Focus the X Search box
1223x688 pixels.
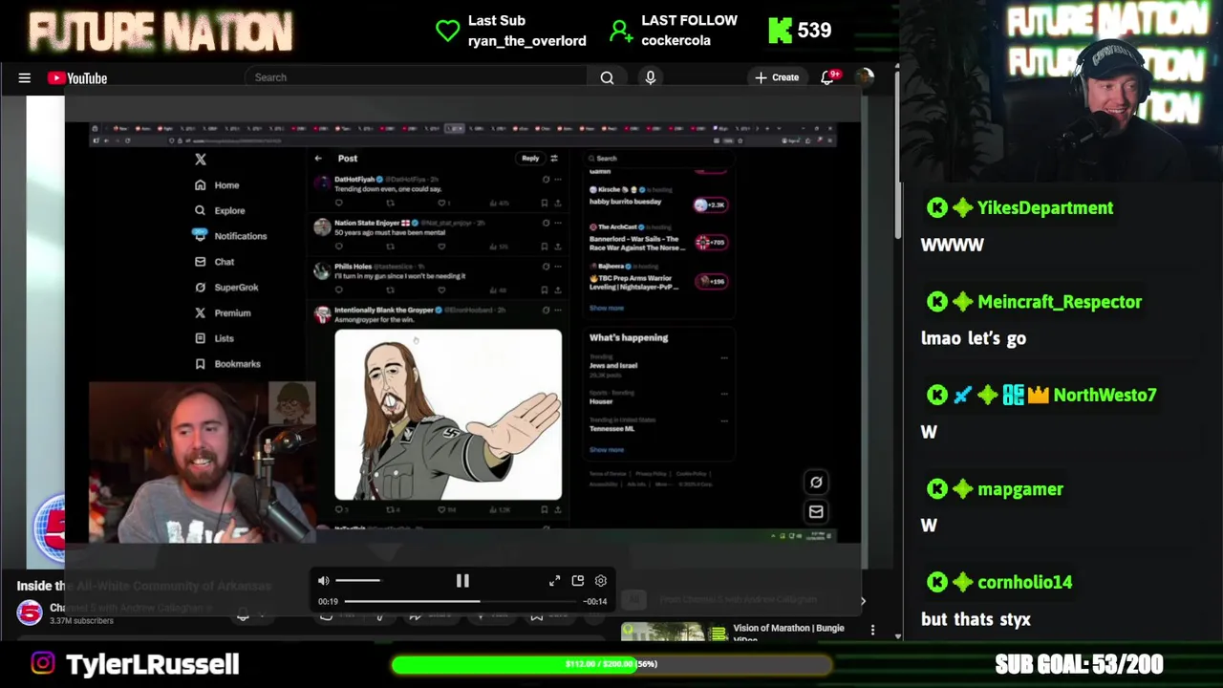click(659, 159)
